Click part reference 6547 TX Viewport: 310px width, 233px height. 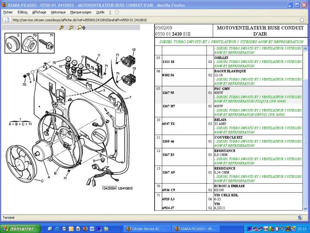pos(169,123)
